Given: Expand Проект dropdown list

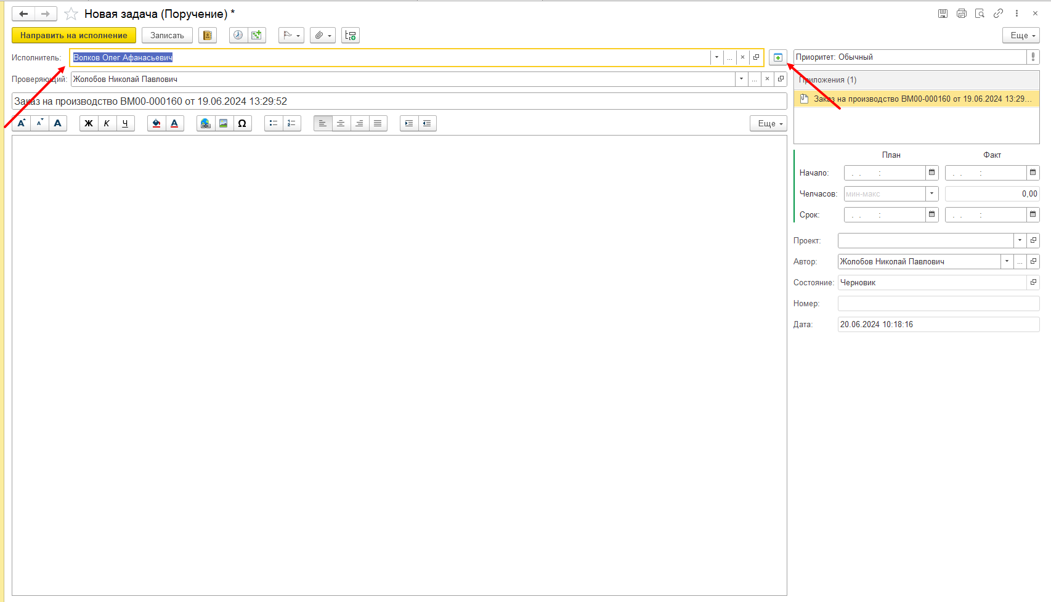Looking at the screenshot, I should 1020,240.
